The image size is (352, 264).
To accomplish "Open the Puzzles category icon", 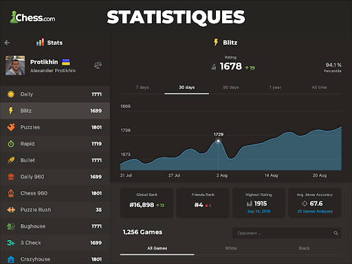I will [11, 127].
